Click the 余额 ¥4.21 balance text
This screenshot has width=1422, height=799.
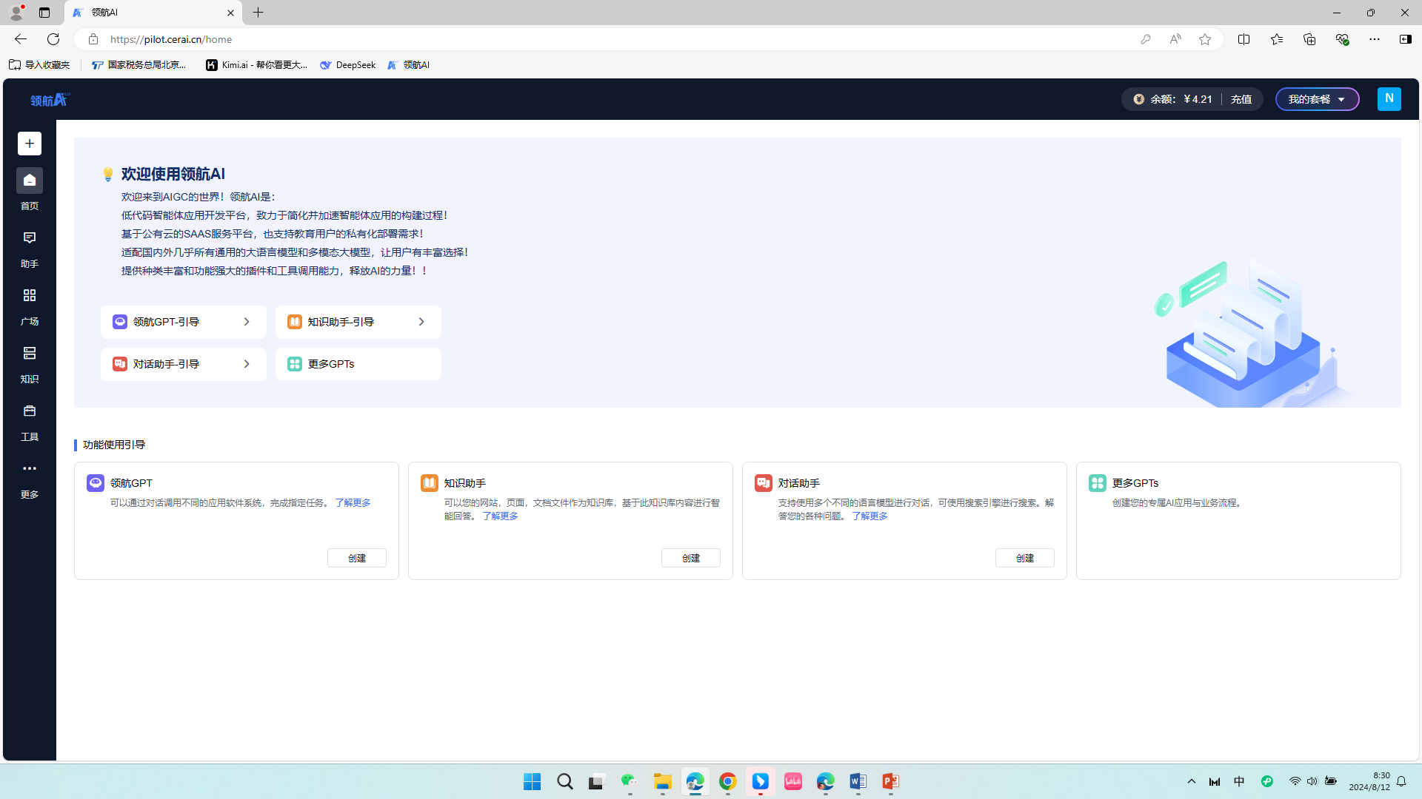(1181, 99)
